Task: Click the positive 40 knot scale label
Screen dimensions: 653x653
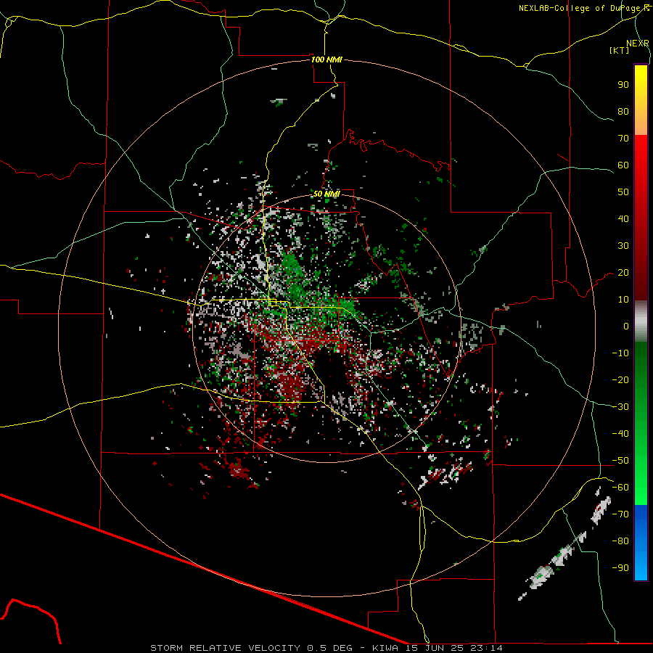Action: (x=623, y=219)
